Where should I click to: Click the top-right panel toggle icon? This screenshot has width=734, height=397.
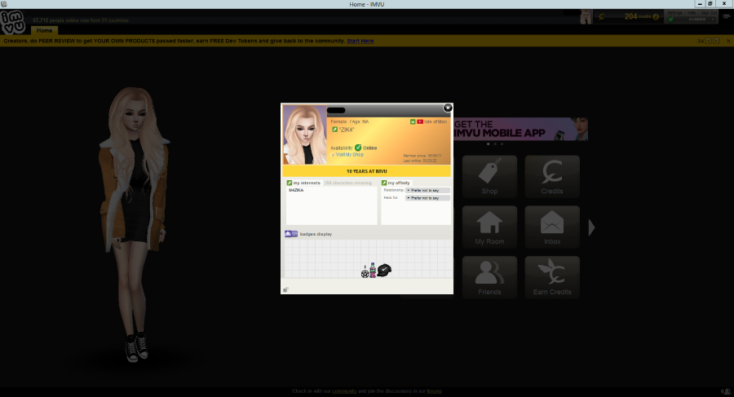click(727, 16)
